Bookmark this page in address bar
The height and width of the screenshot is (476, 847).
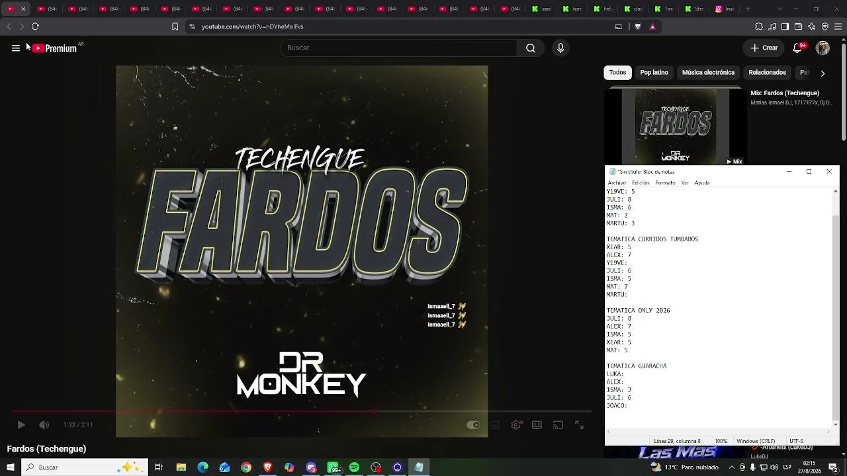[x=175, y=26]
